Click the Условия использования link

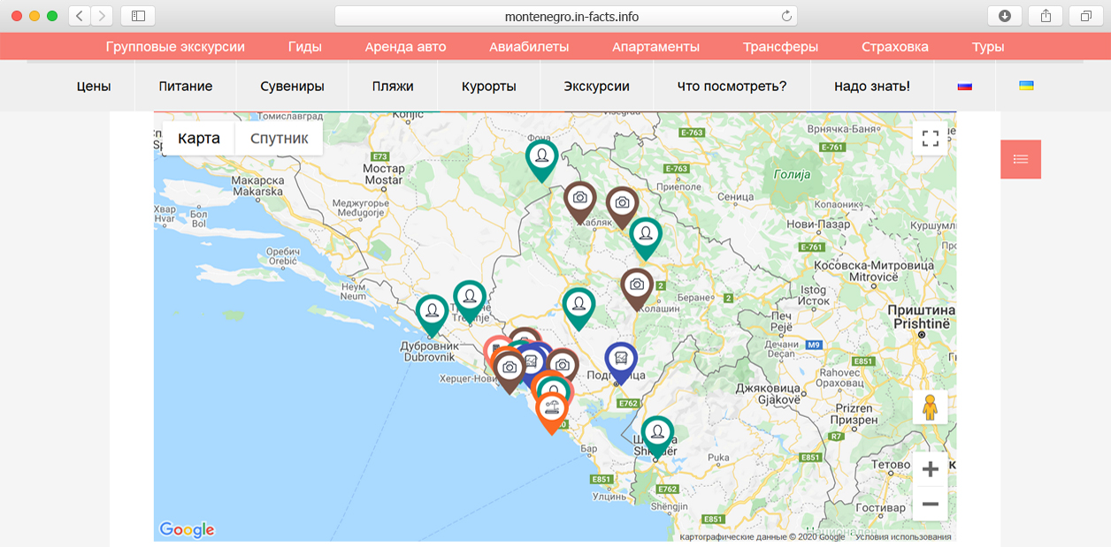903,536
